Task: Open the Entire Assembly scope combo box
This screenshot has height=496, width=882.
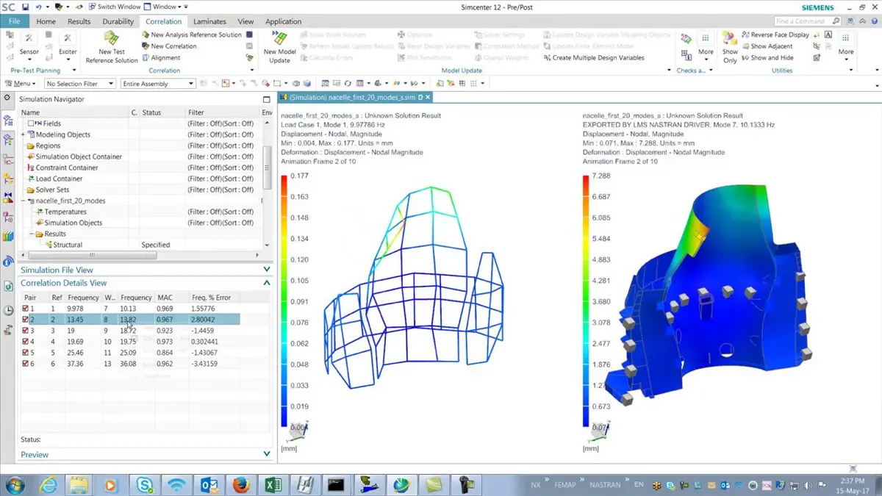Action: tap(158, 84)
